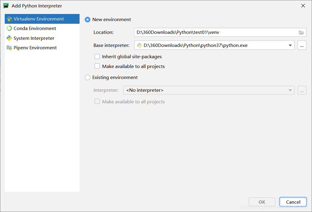Open folder browser icon in Location field
This screenshot has height=212, width=312.
pyautogui.click(x=301, y=32)
